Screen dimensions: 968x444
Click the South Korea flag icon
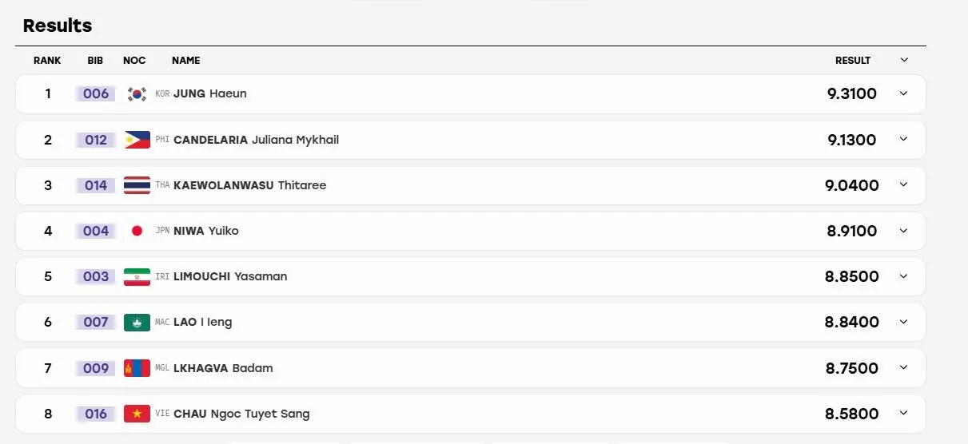(137, 94)
